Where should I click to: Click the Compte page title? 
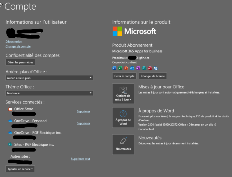click(x=20, y=6)
